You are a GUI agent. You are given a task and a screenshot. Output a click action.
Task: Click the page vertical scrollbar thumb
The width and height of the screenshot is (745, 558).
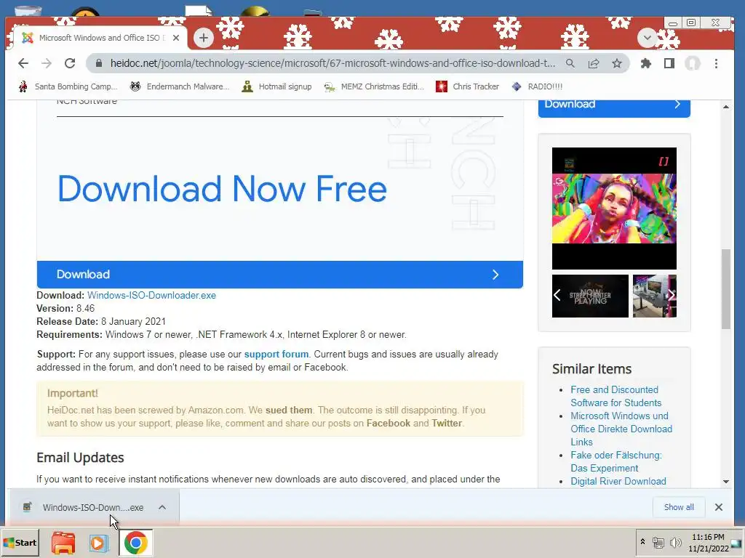[725, 288]
